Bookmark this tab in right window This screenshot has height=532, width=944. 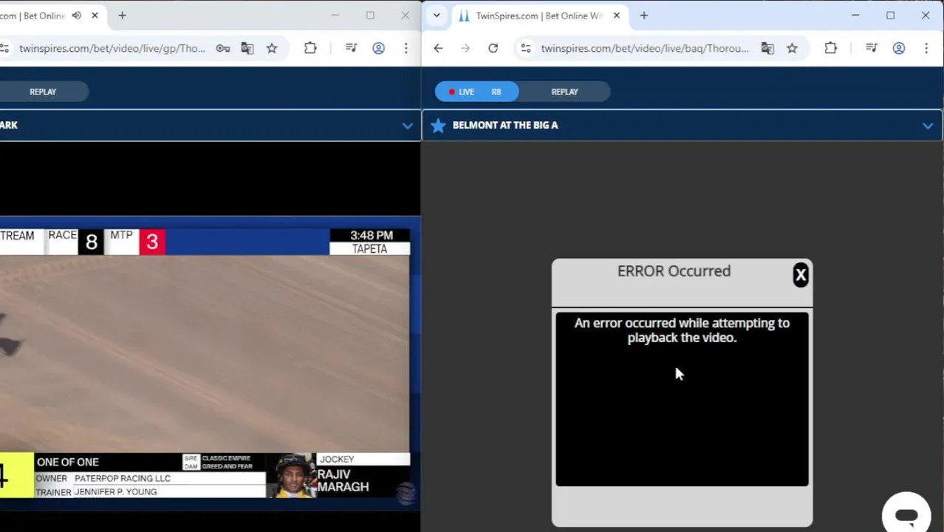coord(792,48)
